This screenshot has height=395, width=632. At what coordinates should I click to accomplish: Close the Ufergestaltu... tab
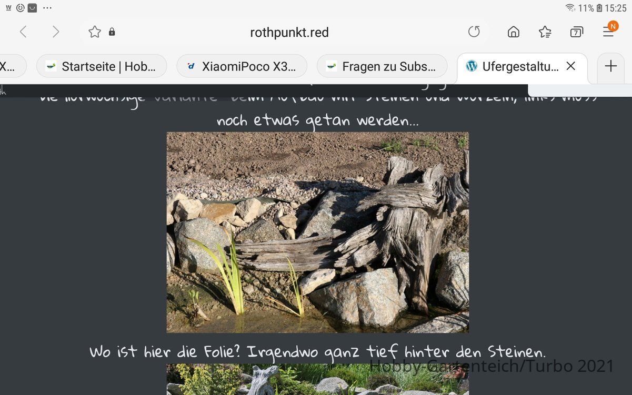[570, 66]
